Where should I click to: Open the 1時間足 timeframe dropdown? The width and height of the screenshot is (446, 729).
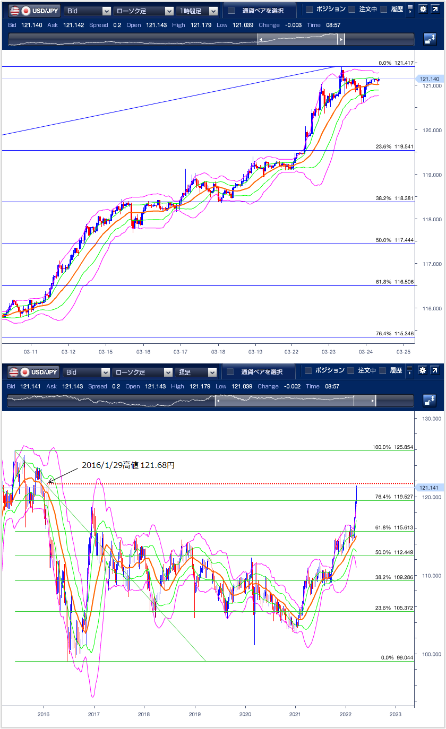point(198,11)
